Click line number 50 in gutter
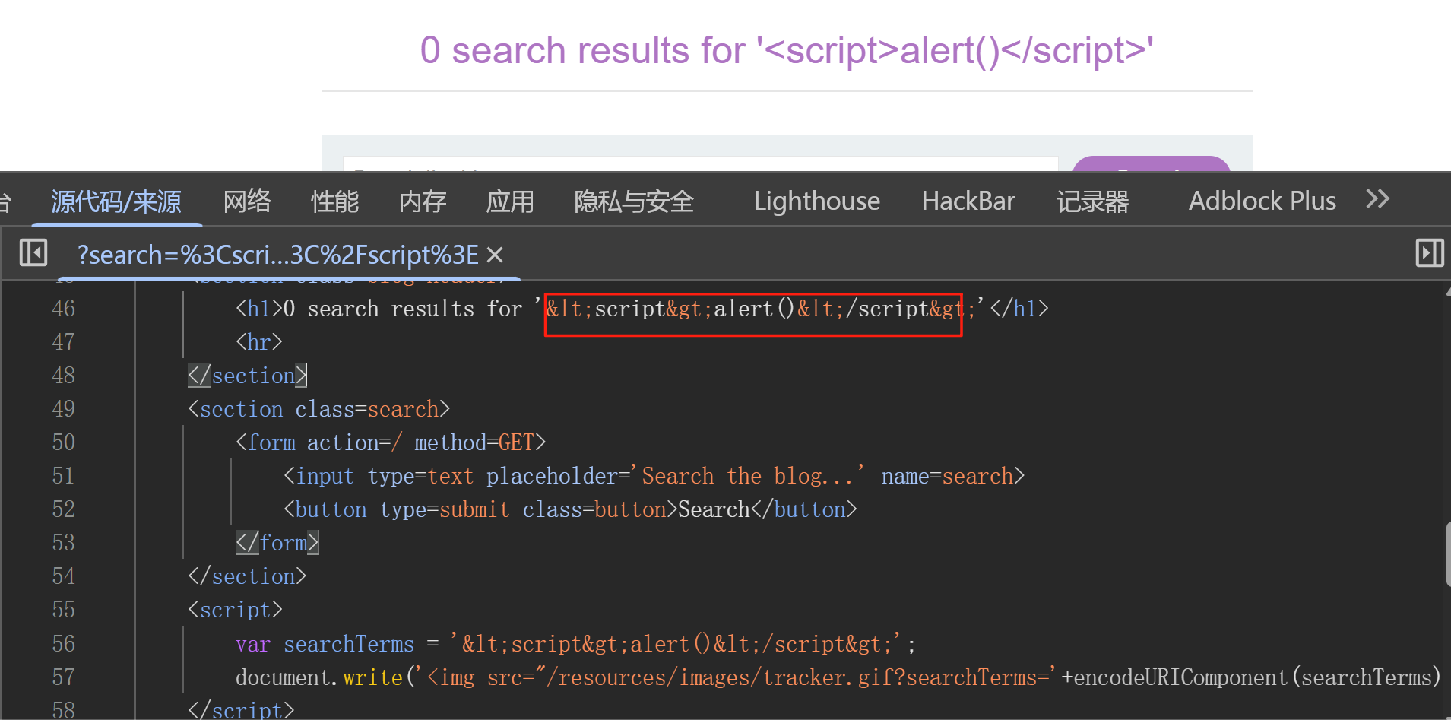The height and width of the screenshot is (720, 1451). coord(64,442)
